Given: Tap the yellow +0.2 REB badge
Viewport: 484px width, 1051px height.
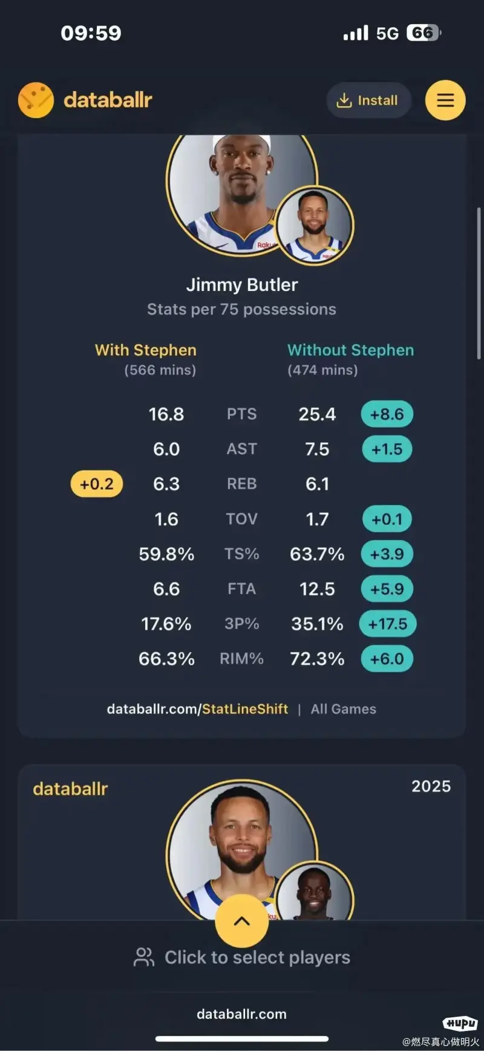Looking at the screenshot, I should (97, 484).
